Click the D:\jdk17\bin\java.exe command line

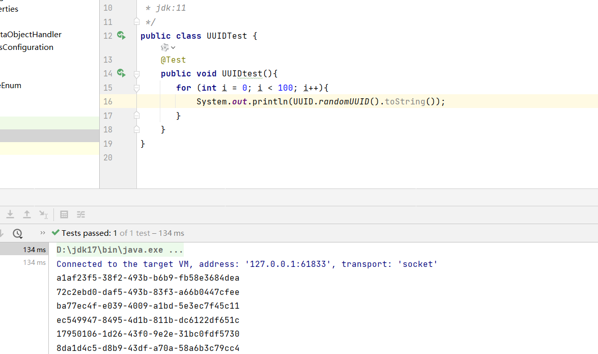120,250
